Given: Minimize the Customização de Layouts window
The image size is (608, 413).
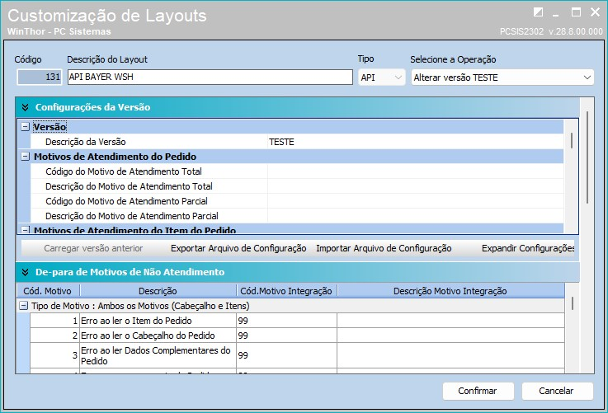Looking at the screenshot, I should point(556,14).
